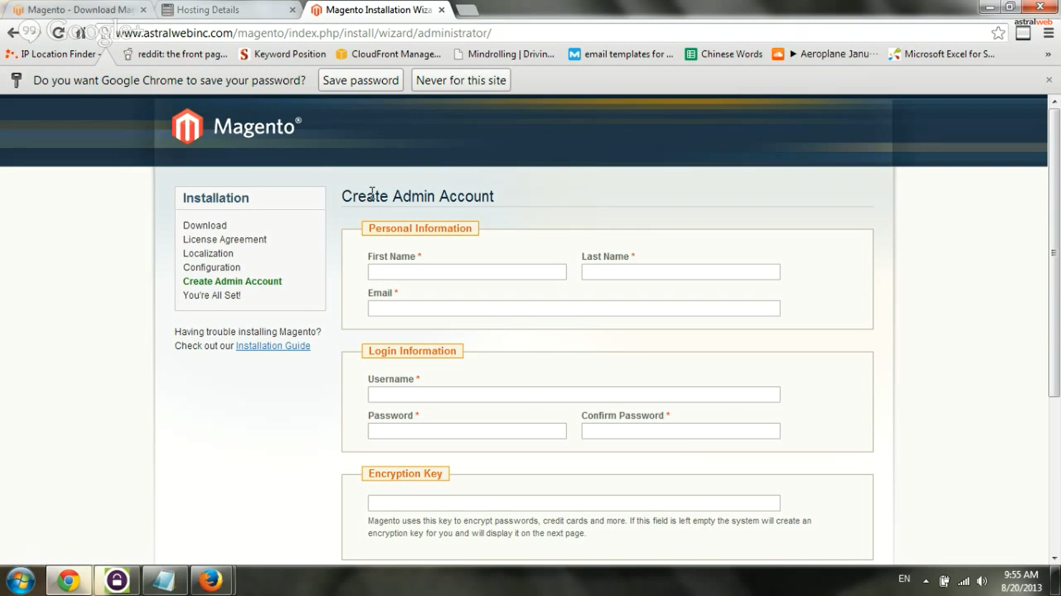This screenshot has height=596, width=1061.
Task: Click the browser Back arrow
Action: coord(13,33)
